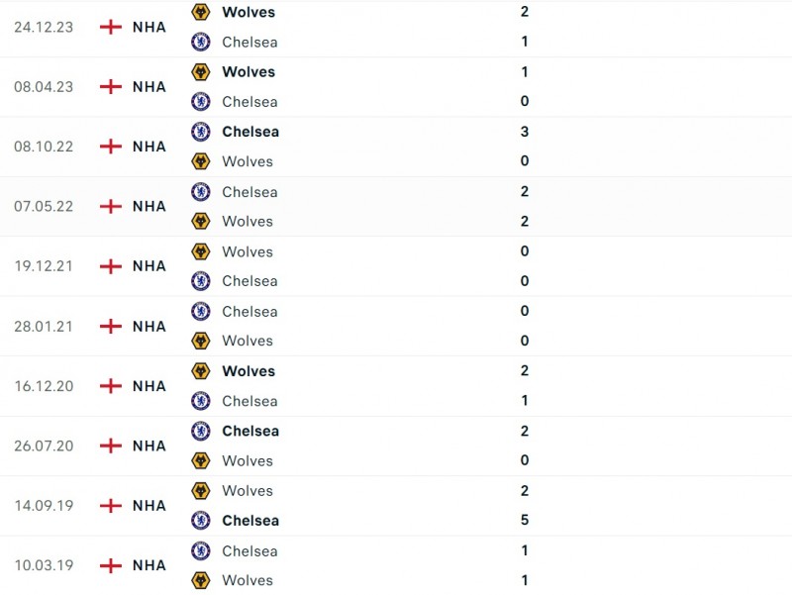Open bold Chelsea name in the 14.09.19 match
792x595 pixels.
click(250, 521)
